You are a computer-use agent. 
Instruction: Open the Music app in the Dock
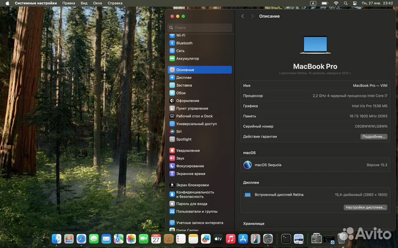[231, 239]
